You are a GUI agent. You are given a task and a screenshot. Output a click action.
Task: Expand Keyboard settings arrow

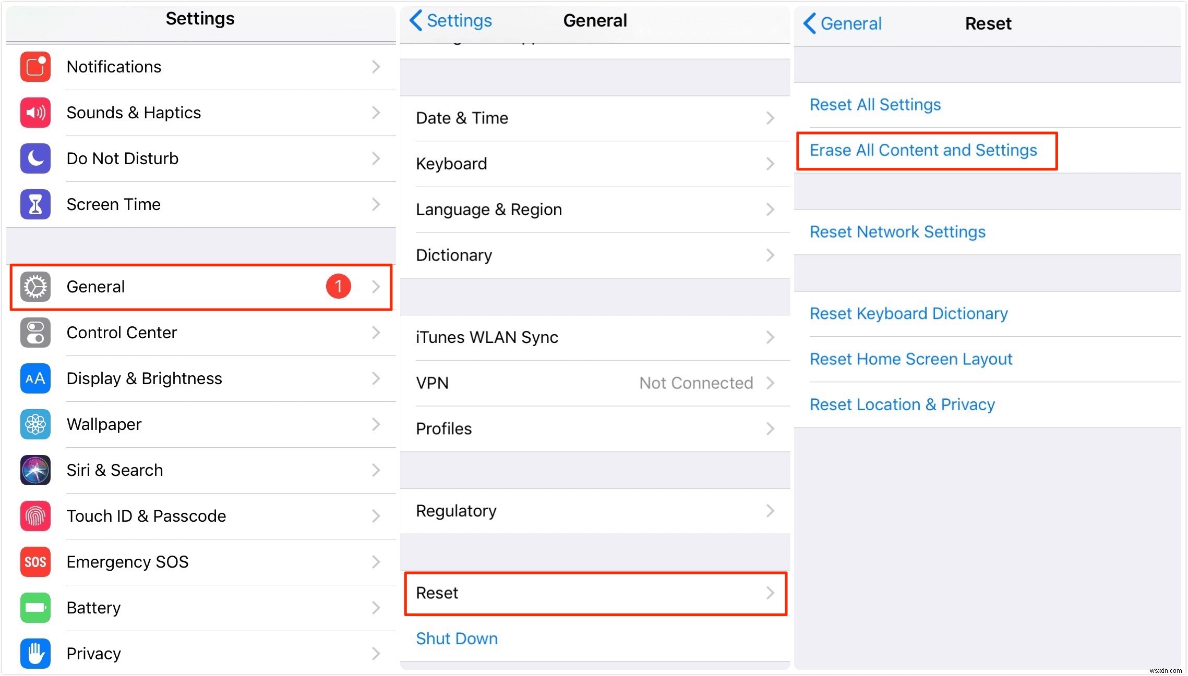[772, 164]
